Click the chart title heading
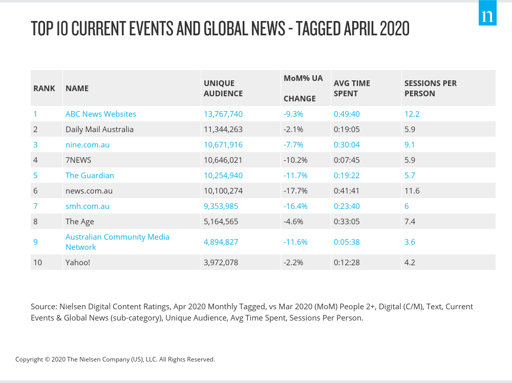 tap(220, 28)
